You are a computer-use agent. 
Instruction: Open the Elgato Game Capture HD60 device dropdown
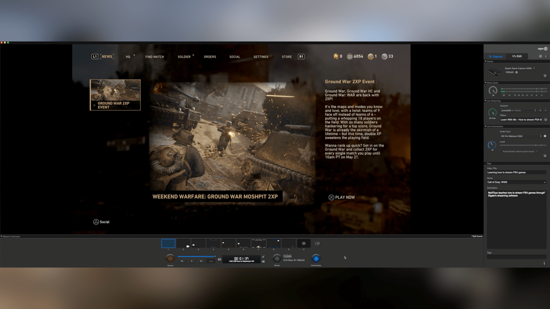coord(520,68)
